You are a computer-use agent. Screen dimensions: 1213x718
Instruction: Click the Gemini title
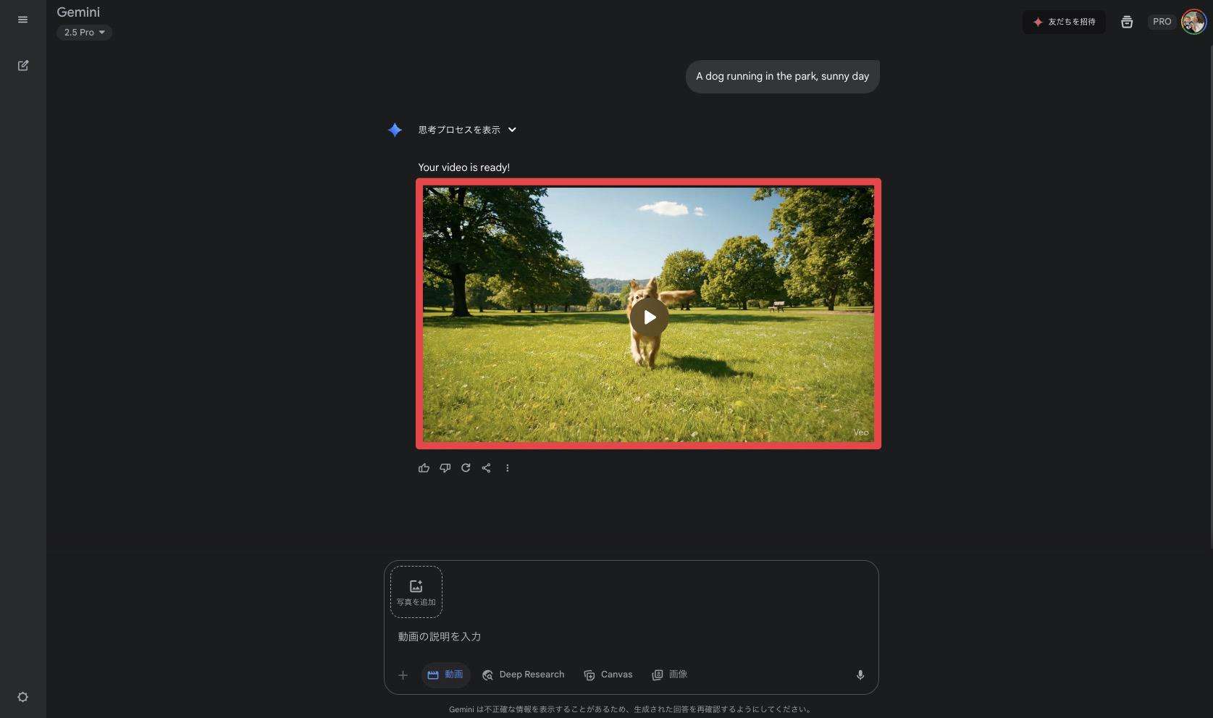tap(78, 12)
